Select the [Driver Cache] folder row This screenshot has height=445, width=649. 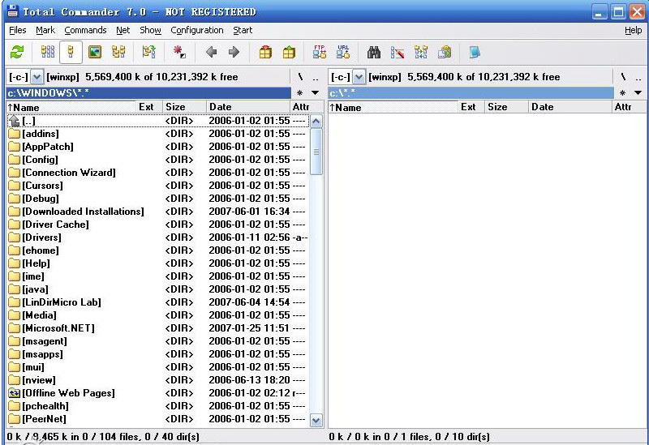coord(157,225)
